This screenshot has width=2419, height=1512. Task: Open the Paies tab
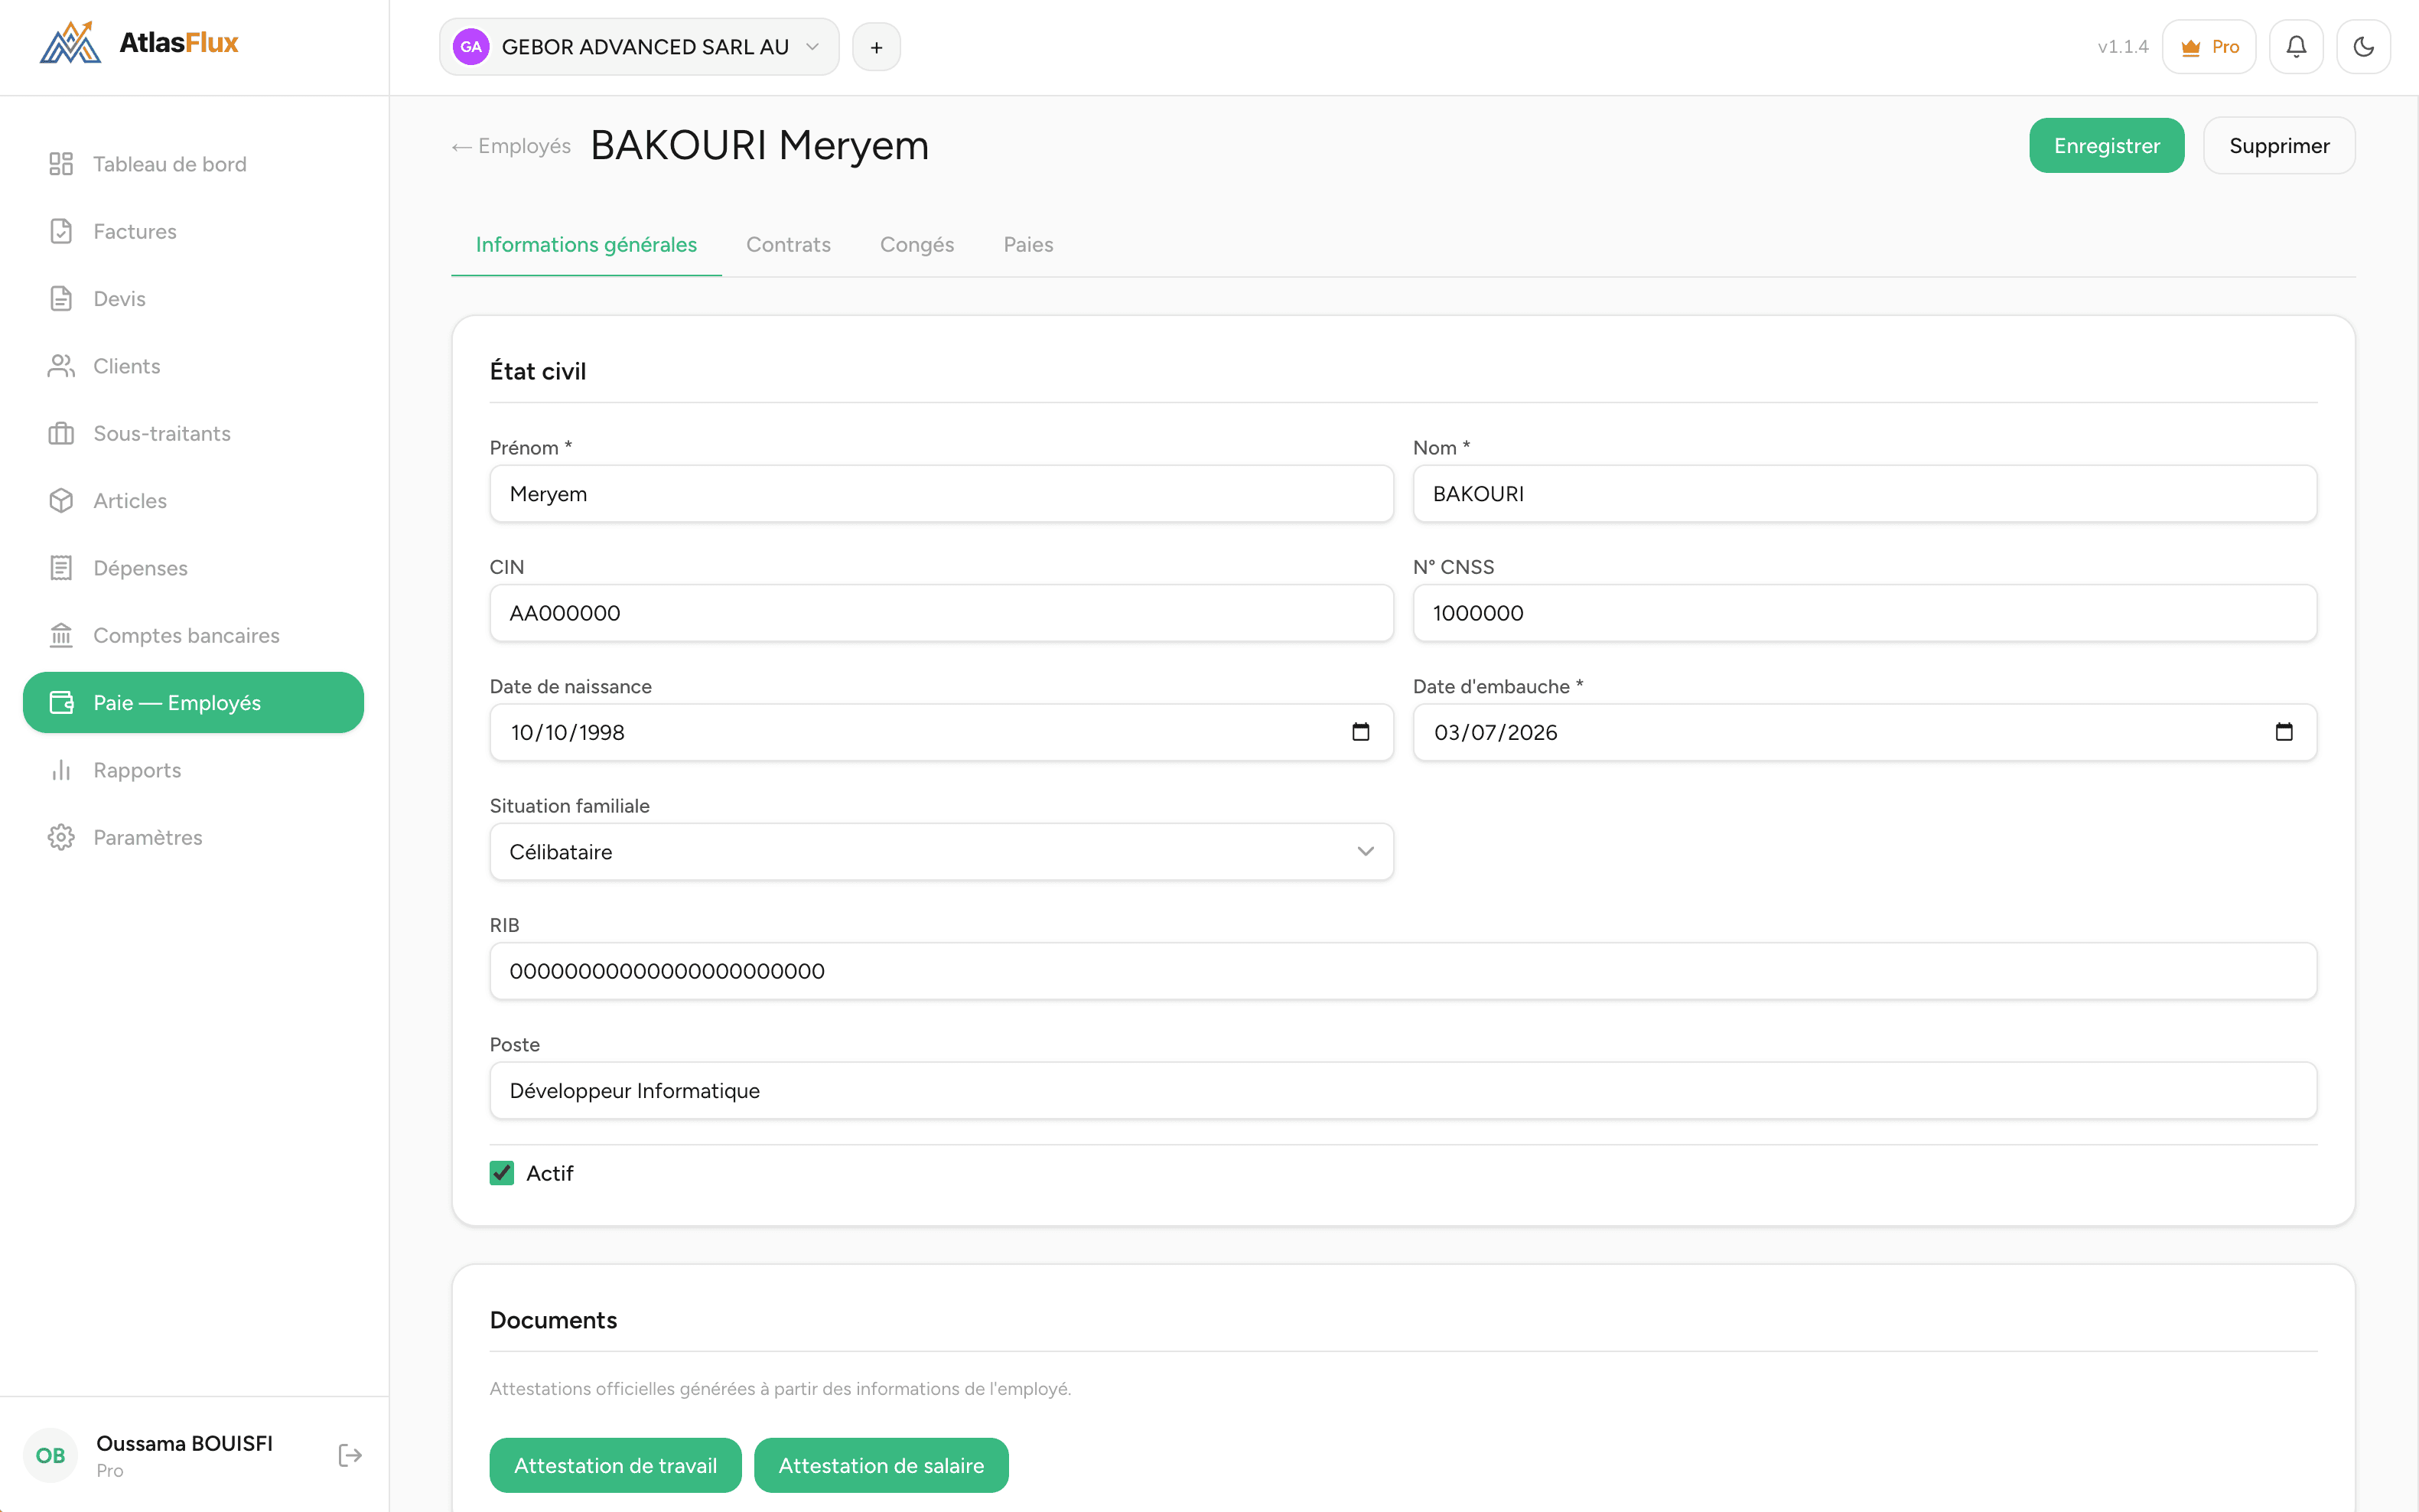coord(1027,245)
